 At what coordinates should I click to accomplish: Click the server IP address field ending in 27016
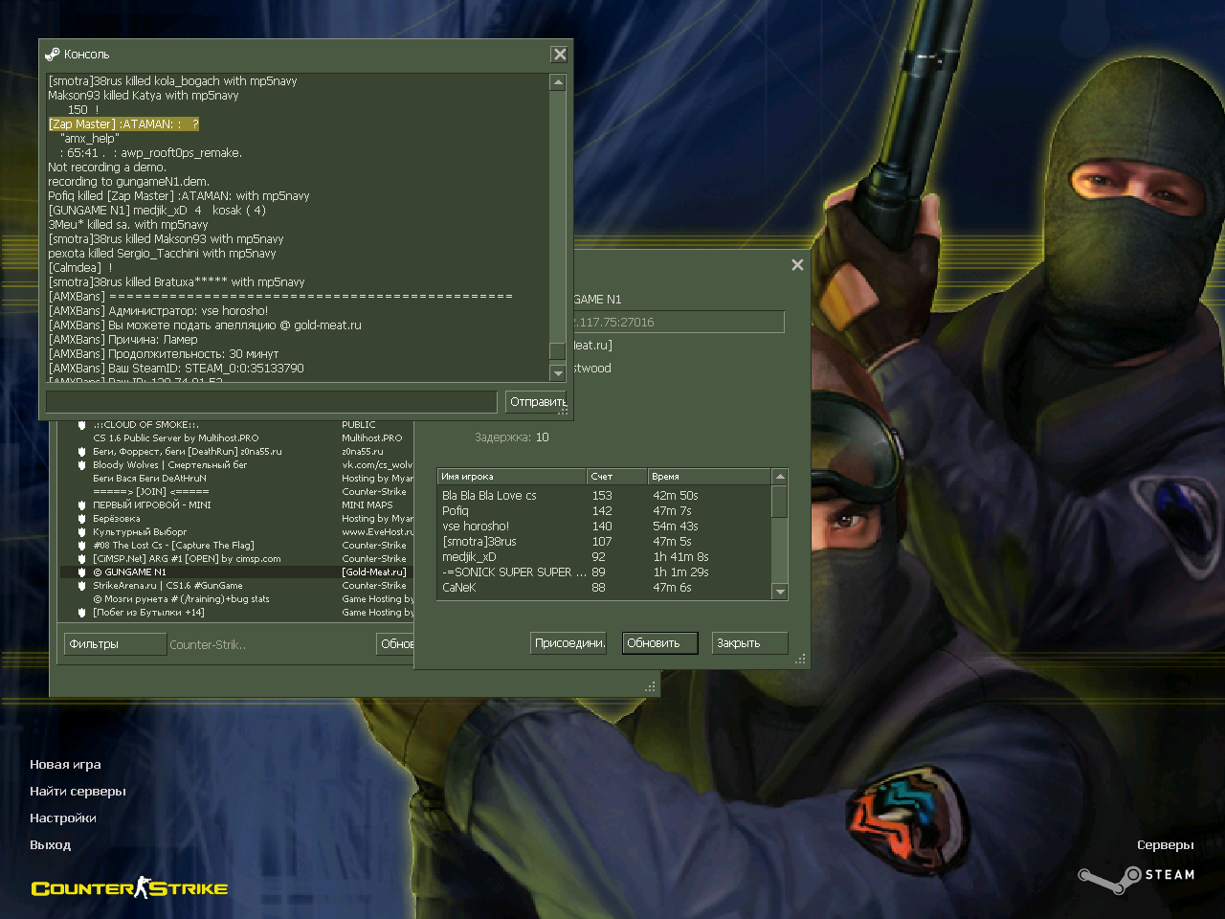point(679,323)
